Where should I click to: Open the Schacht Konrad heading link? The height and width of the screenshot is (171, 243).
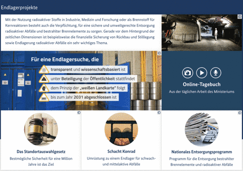(x=121, y=152)
